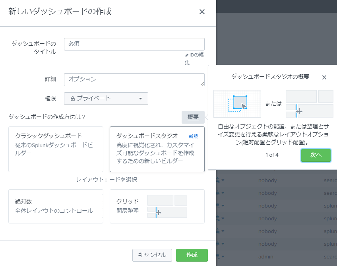Click the 'レイアウトモードを選択' label
The width and height of the screenshot is (337, 266).
point(107,180)
